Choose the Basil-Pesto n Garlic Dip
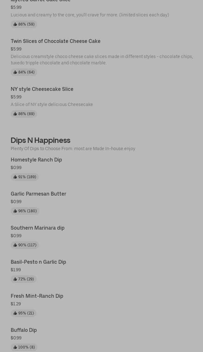Screen dimensions: 203x352 [x=38, y=262]
